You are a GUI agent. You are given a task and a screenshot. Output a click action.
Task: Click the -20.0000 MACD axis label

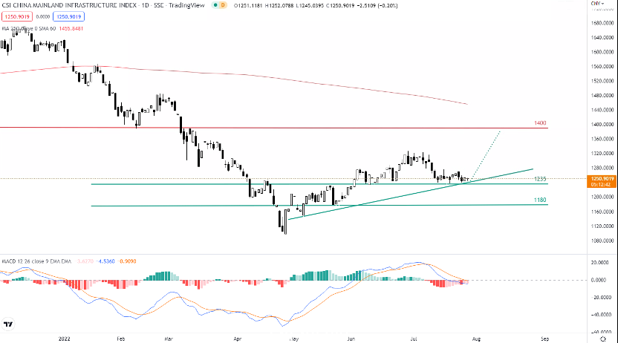602,297
